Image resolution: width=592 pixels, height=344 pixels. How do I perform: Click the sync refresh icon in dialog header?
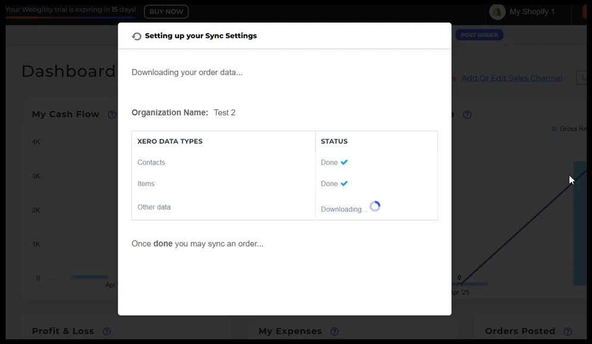[137, 36]
